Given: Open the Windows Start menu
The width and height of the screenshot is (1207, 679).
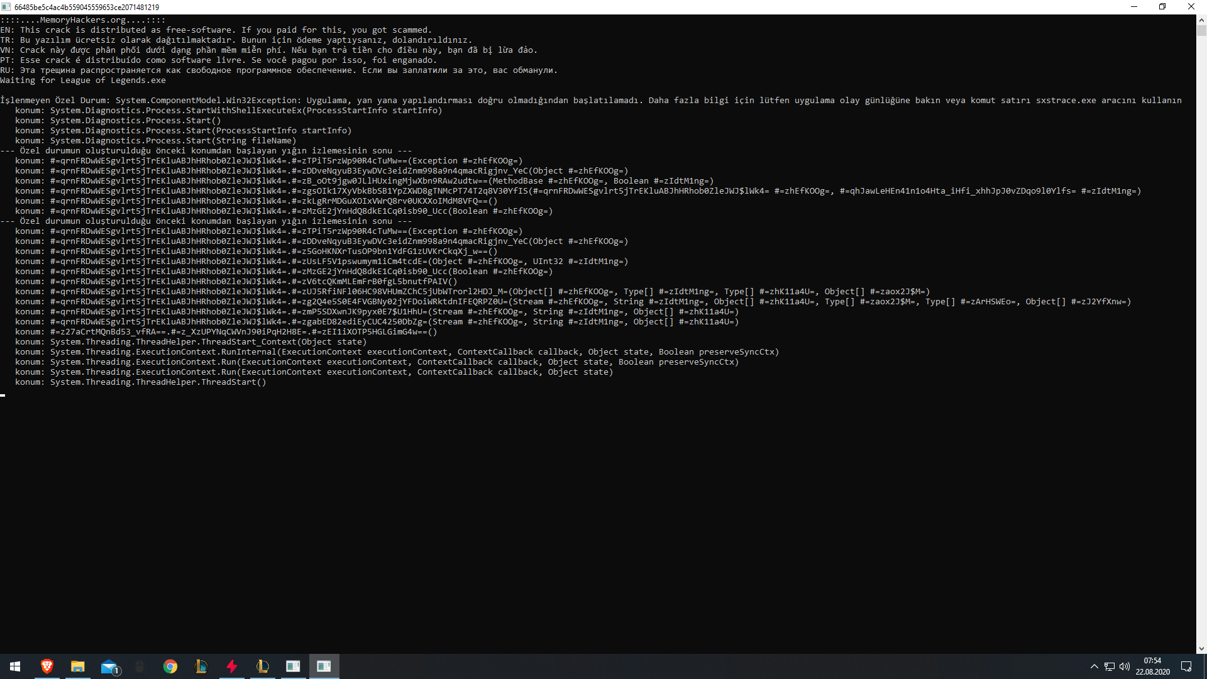Looking at the screenshot, I should pos(15,666).
